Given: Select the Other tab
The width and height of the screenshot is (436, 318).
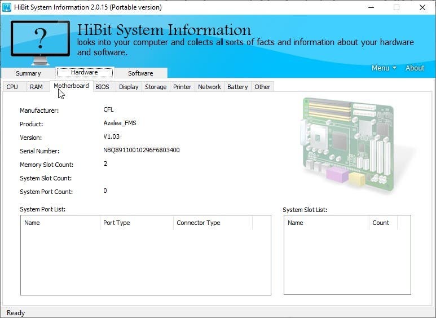Looking at the screenshot, I should pyautogui.click(x=262, y=87).
